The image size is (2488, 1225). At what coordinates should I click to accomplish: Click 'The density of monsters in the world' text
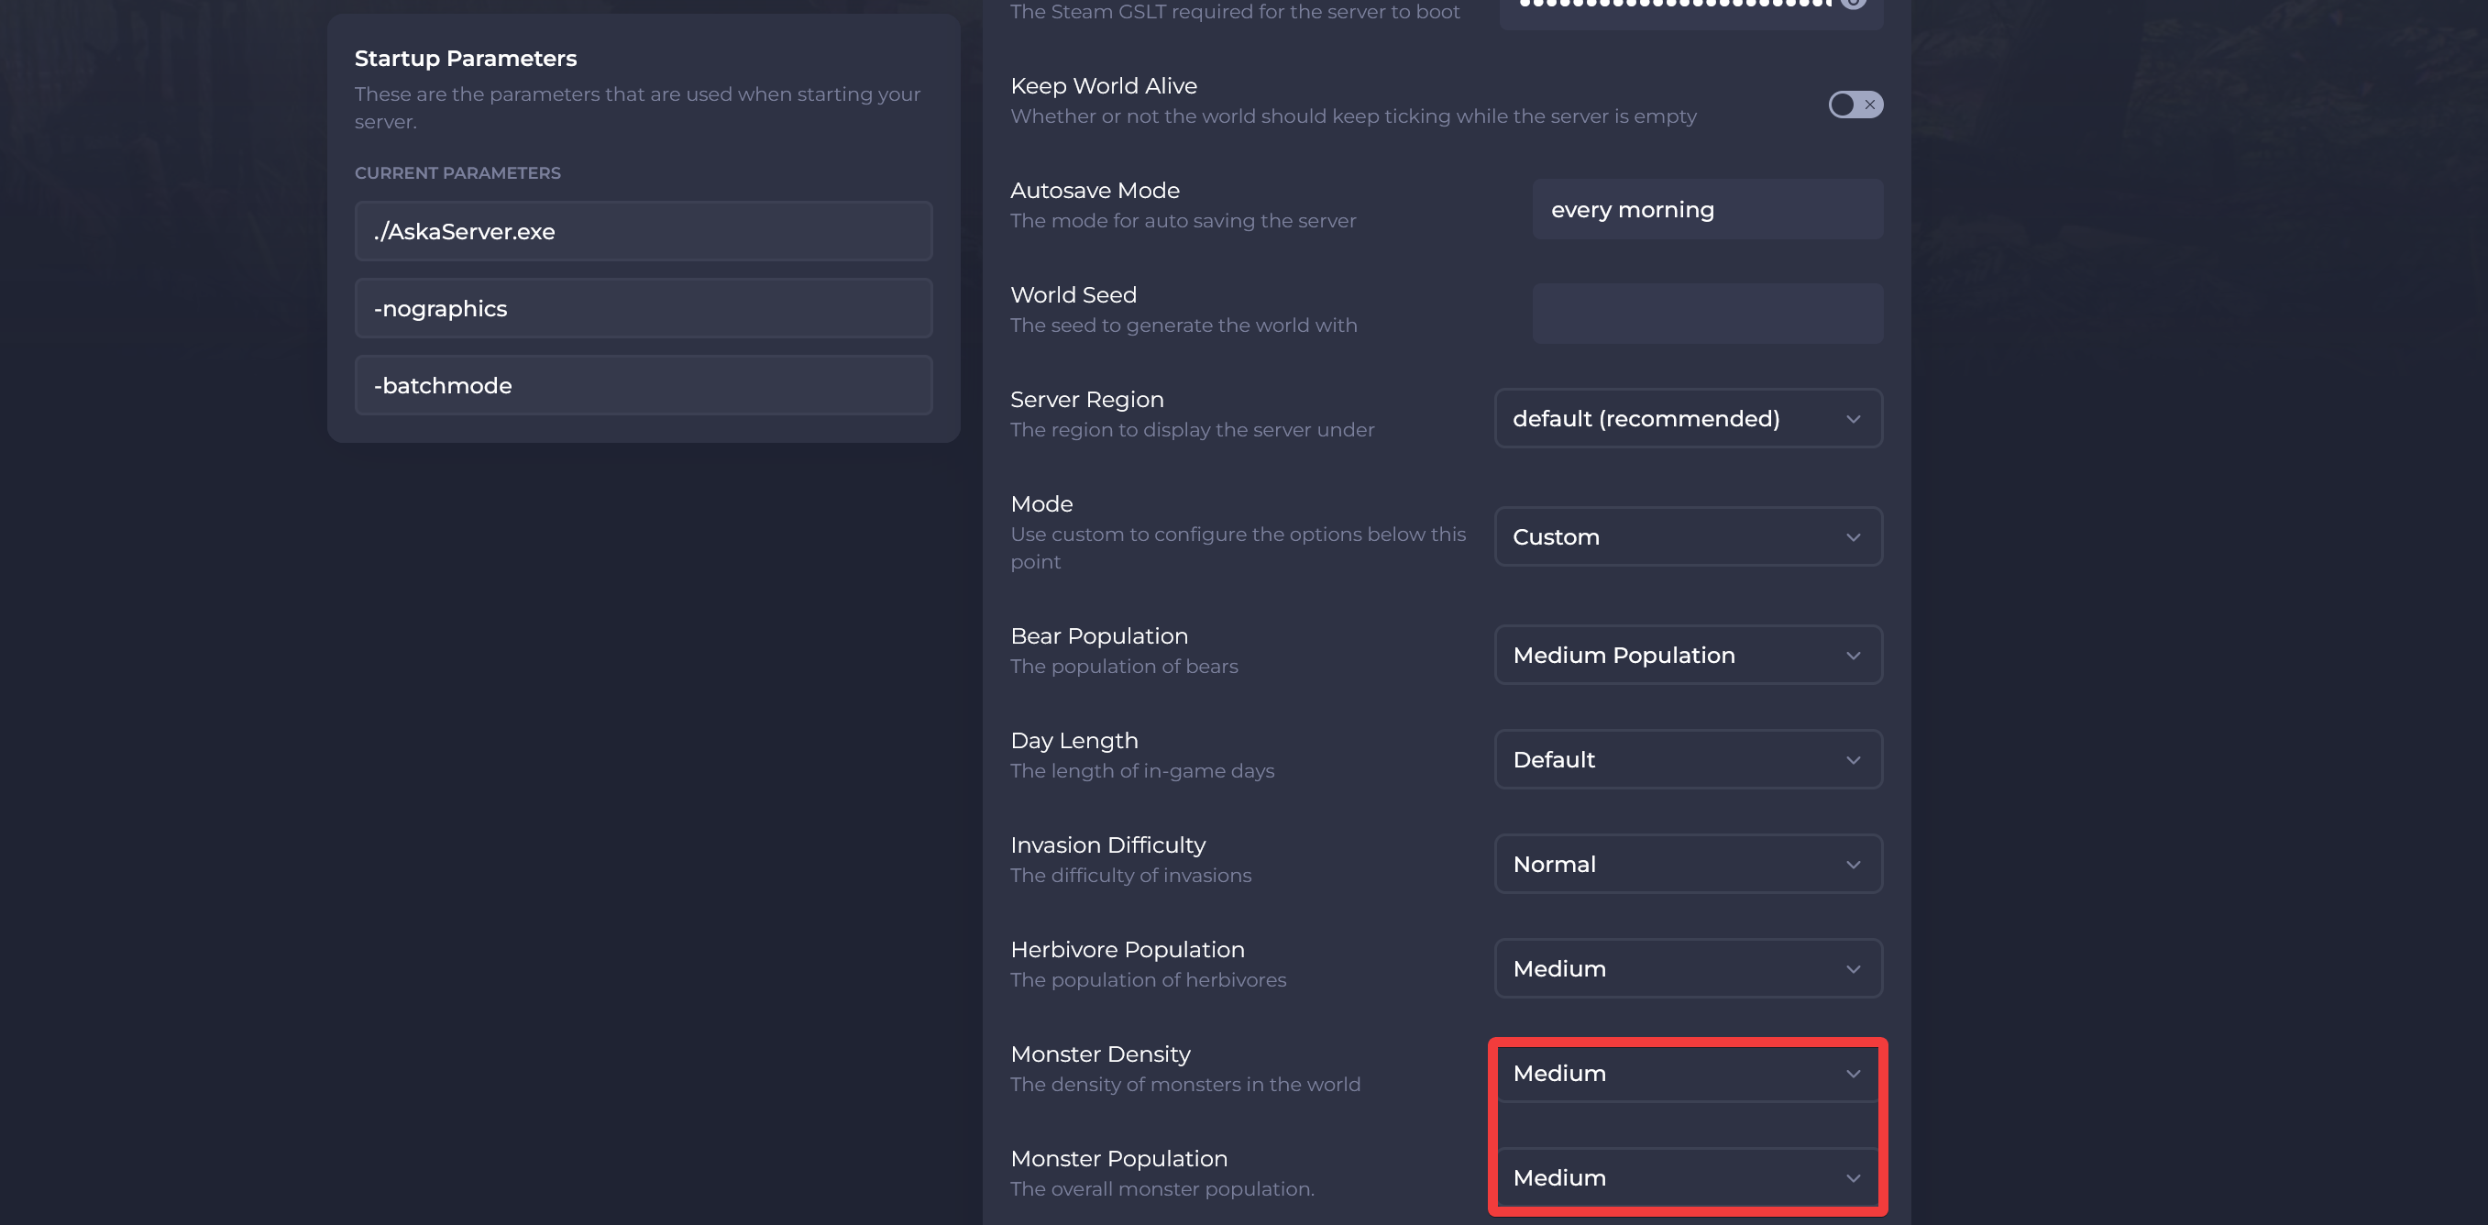click(x=1185, y=1084)
